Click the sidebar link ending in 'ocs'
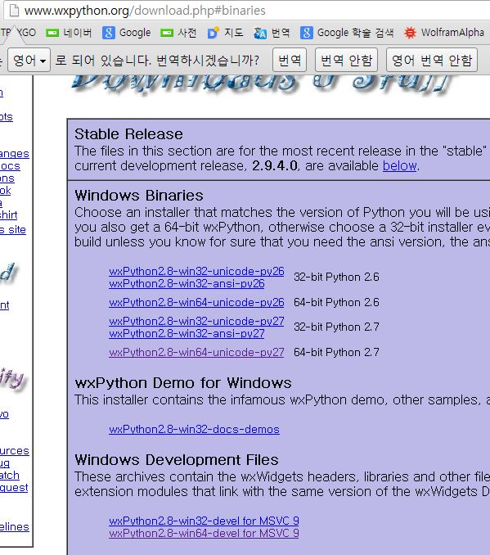 click(x=10, y=166)
